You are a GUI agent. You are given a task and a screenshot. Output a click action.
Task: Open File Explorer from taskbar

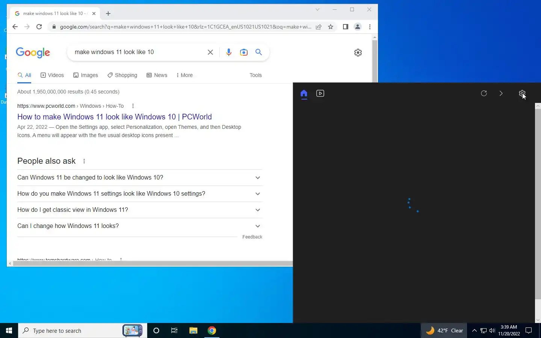193,330
